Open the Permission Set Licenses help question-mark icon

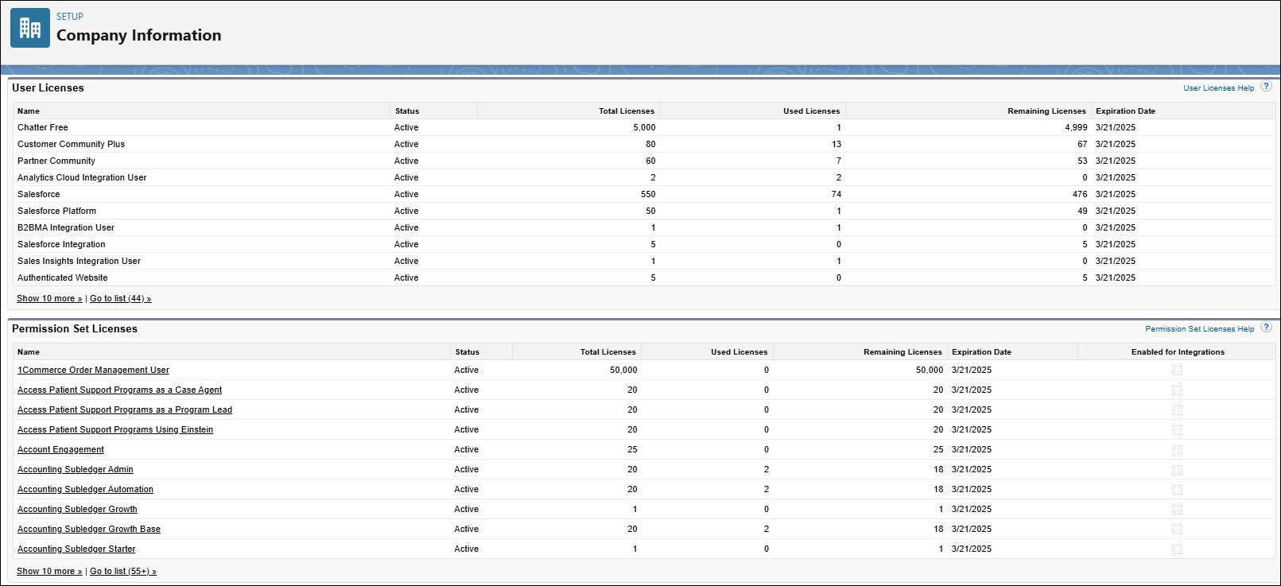(1266, 328)
